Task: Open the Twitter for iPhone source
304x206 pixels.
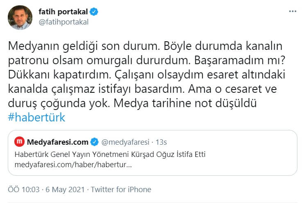Action: [121, 190]
